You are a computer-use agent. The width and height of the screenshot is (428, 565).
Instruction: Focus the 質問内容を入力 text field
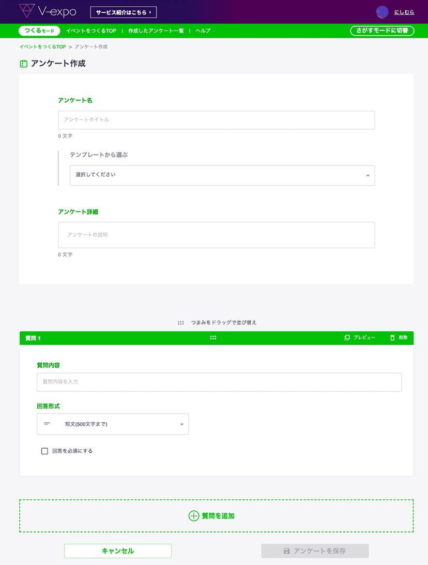[219, 382]
